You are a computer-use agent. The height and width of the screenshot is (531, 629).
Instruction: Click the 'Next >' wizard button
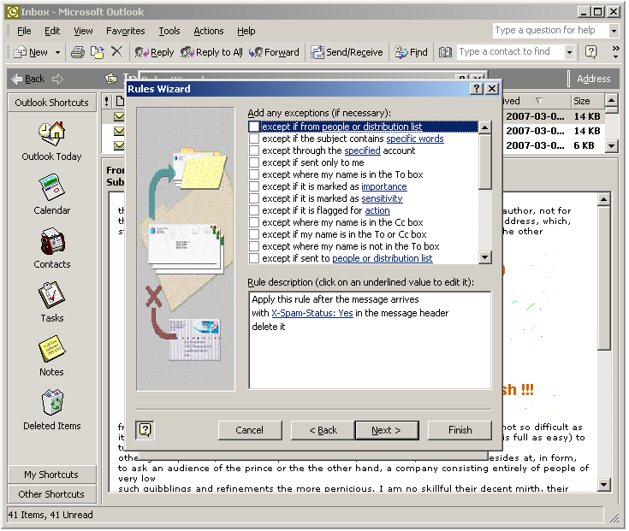click(387, 430)
